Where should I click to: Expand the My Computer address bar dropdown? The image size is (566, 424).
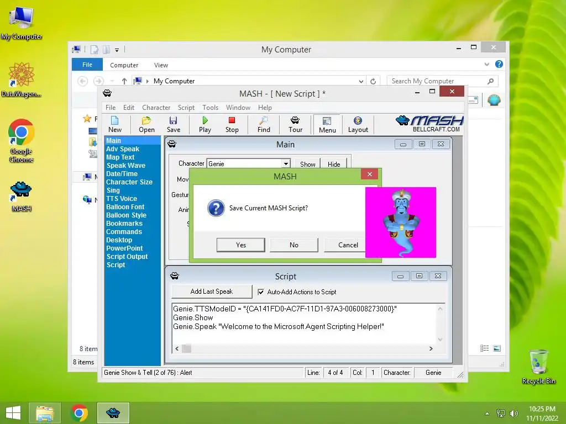click(361, 82)
